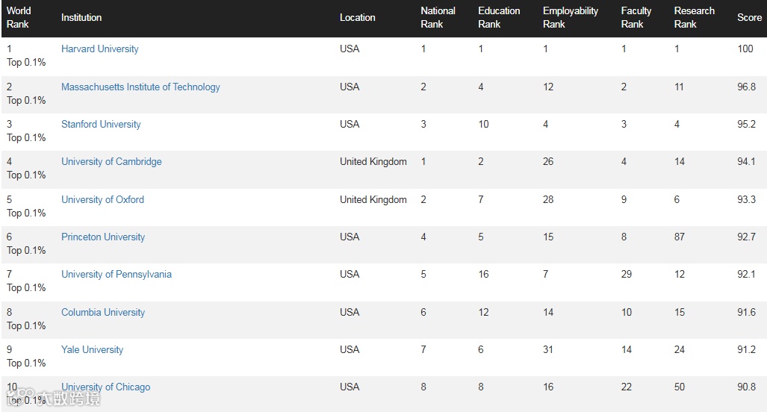Image resolution: width=767 pixels, height=412 pixels.
Task: Sort table by Location header
Action: [x=357, y=18]
